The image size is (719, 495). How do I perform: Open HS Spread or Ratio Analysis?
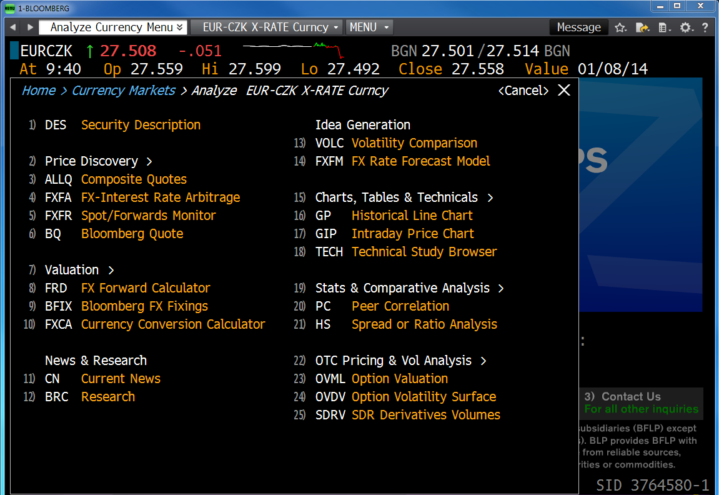406,324
